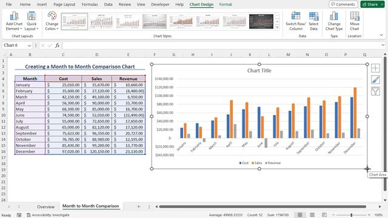Select the cell containing December
388x218 pixels.
[x=30, y=151]
